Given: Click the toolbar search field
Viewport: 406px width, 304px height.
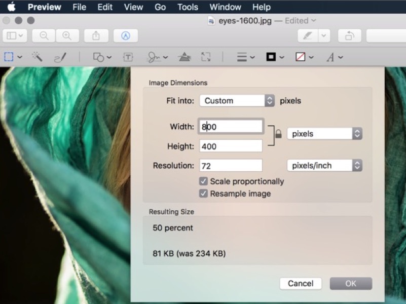Looking at the screenshot, I should pos(386,35).
